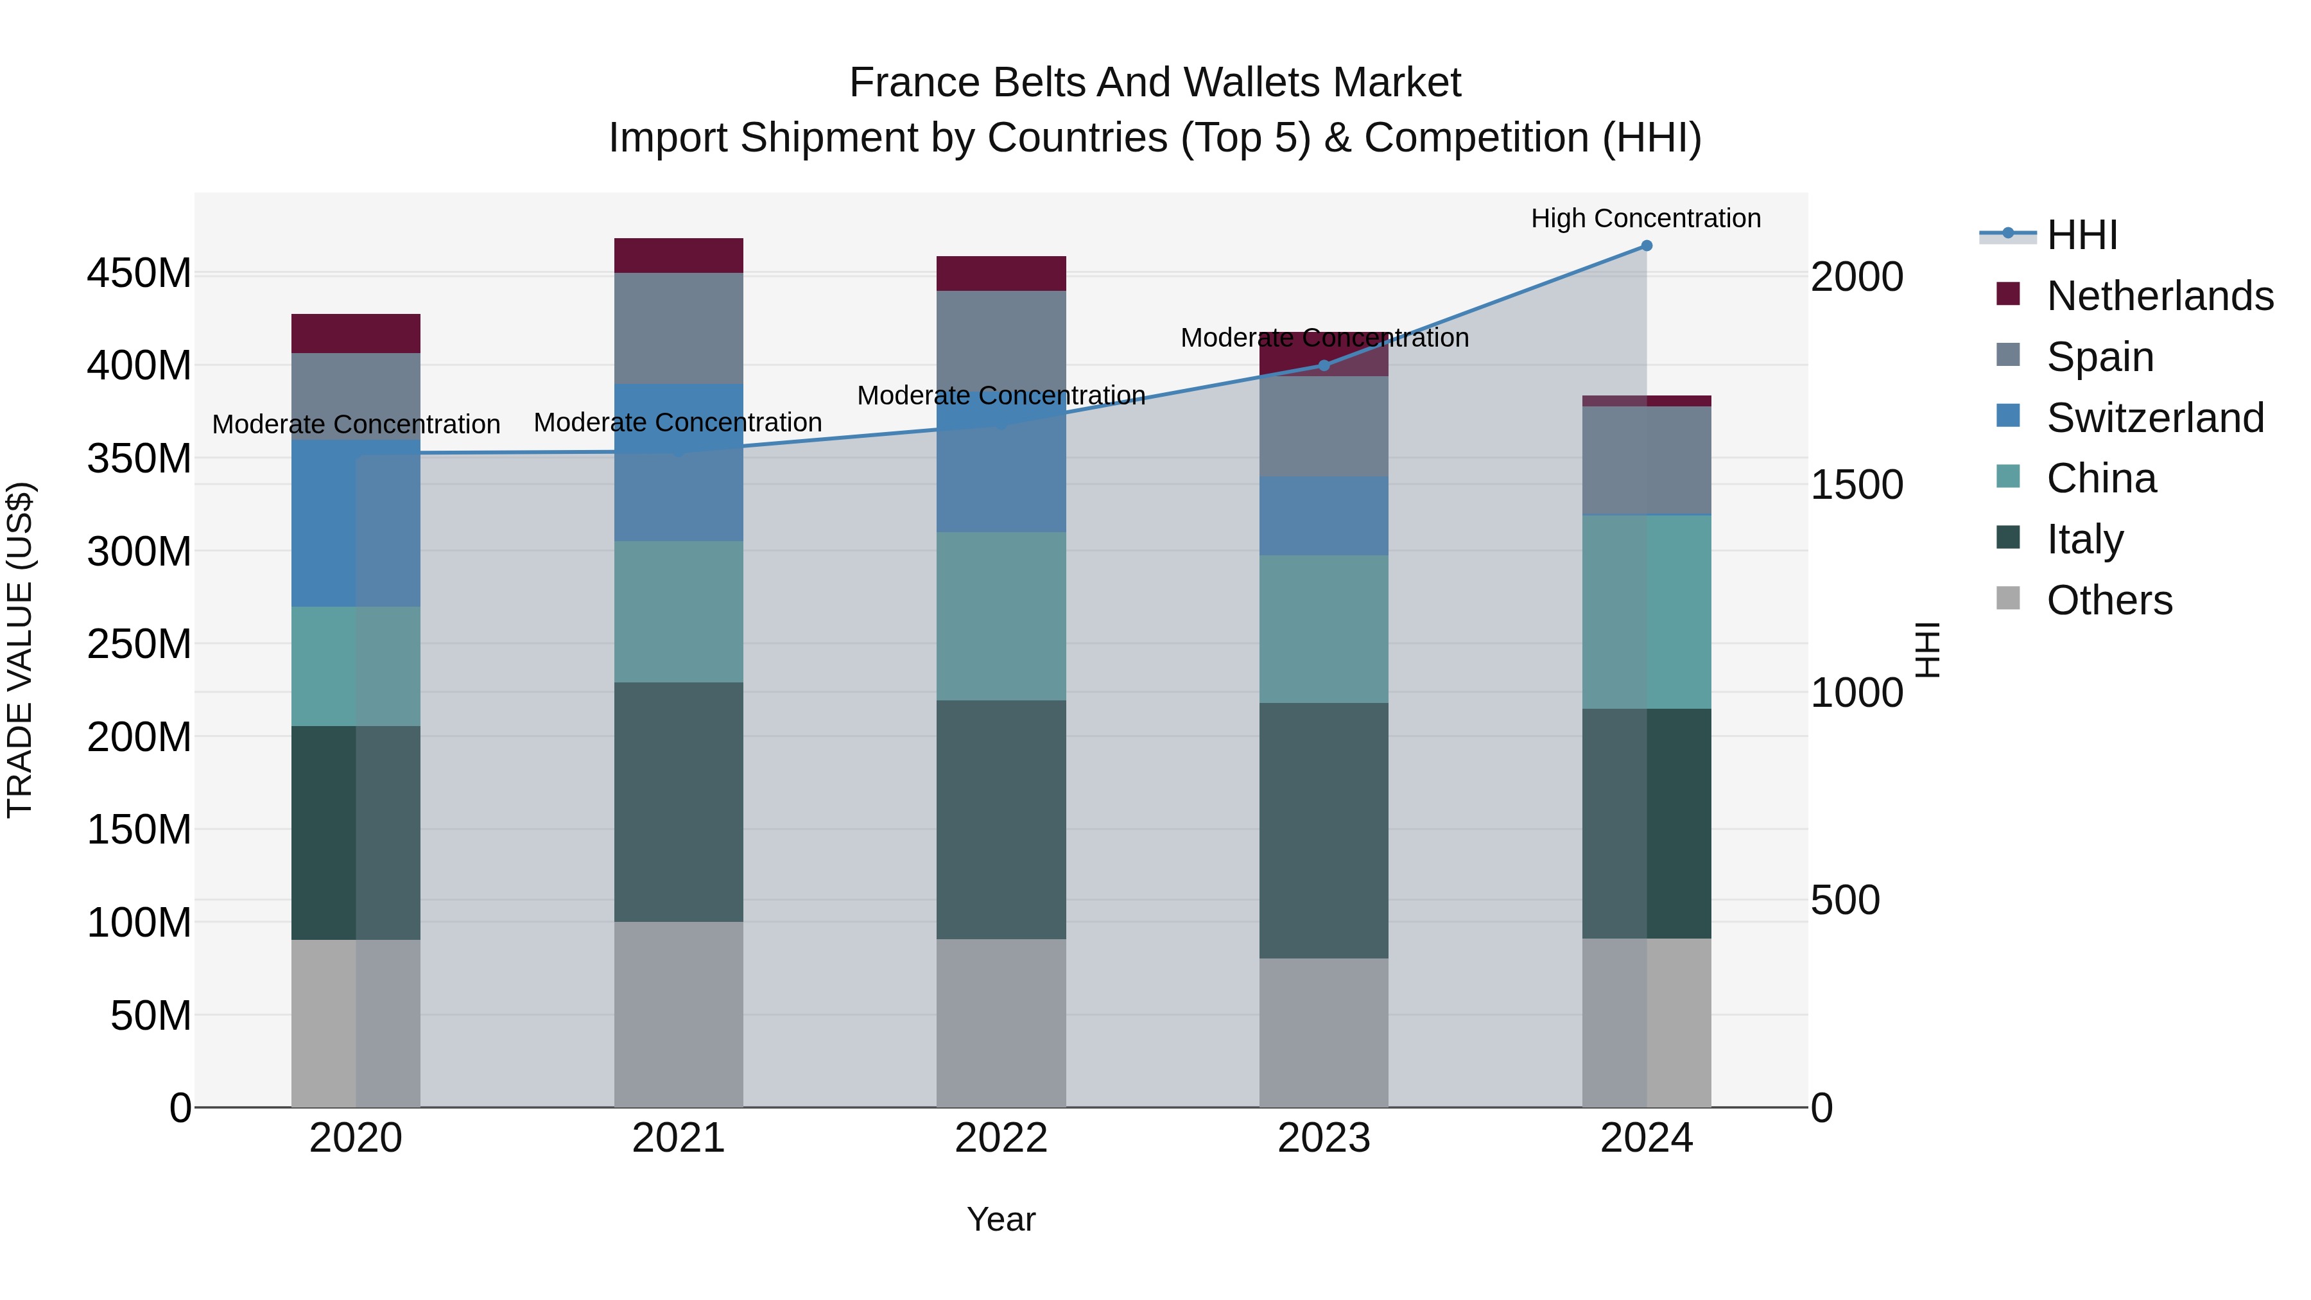Click the HHI line marker in legend
The image size is (2311, 1300).
[2008, 234]
